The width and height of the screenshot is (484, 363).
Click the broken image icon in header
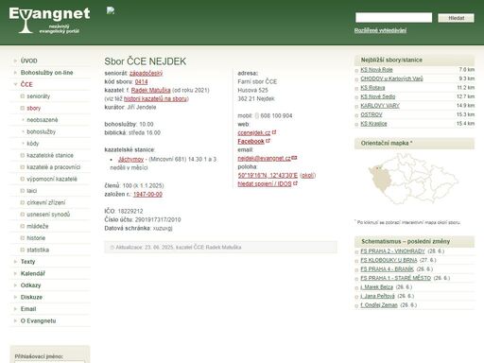point(111,10)
